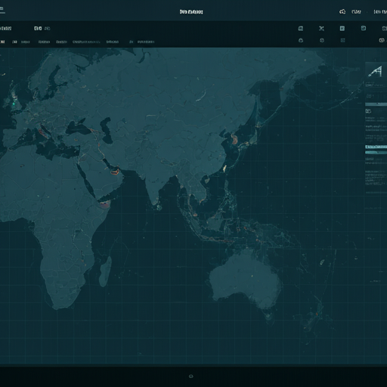Screen dimensions: 387x387
Task: Click the cloud icon in top bar
Action: [x=342, y=11]
